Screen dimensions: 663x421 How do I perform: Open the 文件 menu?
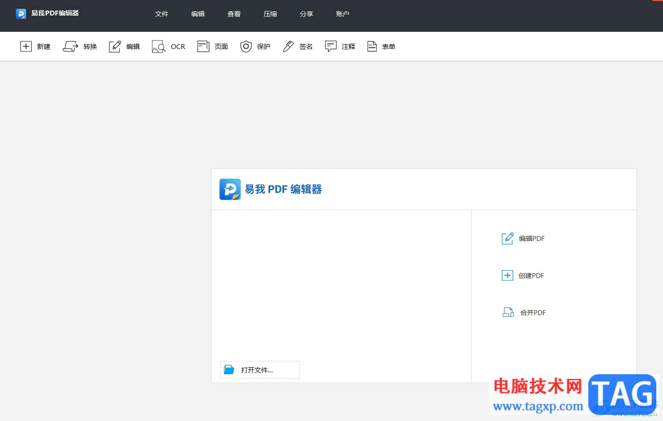click(162, 14)
